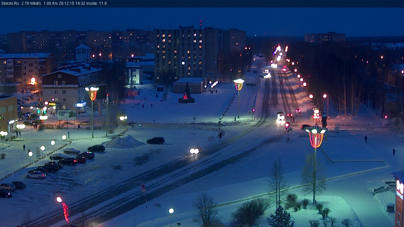Select the 2.78 Mbit/s bitrate readout
This screenshot has width=404, height=227.
(x=31, y=3)
